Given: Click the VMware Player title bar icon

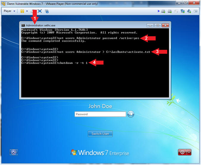Looking at the screenshot, I should (4, 4).
